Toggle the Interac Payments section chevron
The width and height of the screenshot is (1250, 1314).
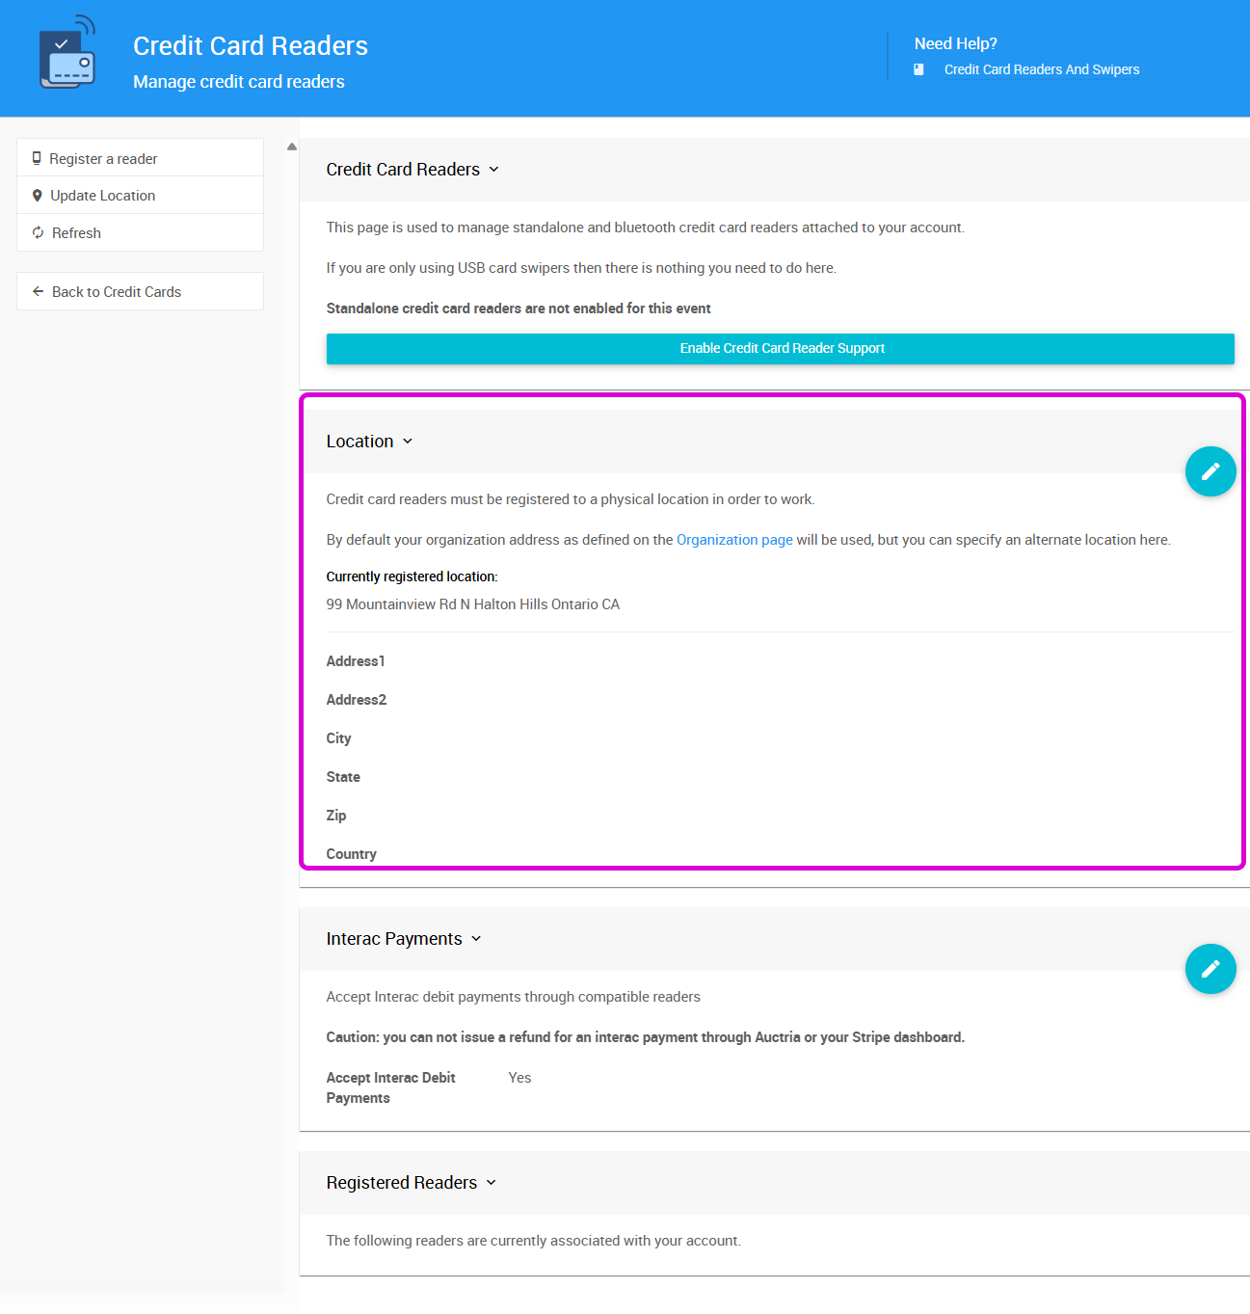[476, 939]
